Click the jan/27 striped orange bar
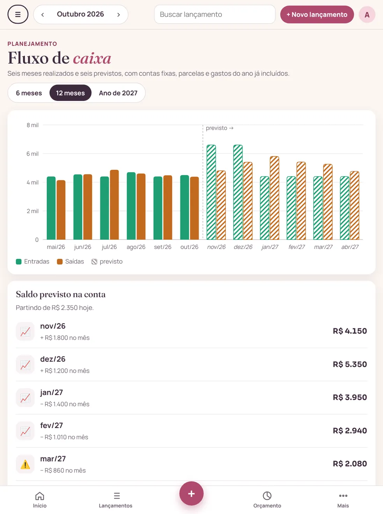The width and height of the screenshot is (383, 514). pos(274,198)
